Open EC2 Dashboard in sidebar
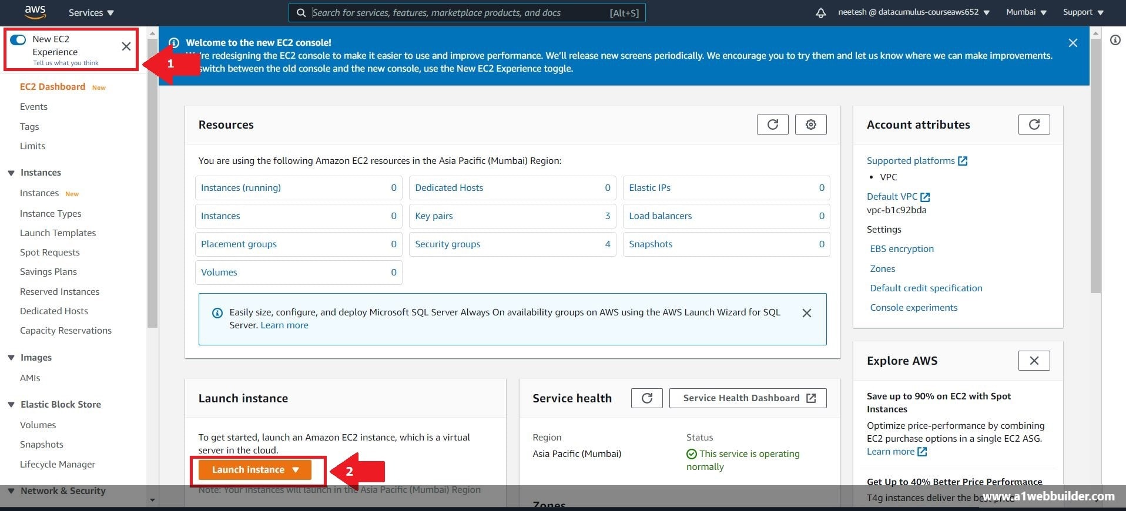 (52, 87)
